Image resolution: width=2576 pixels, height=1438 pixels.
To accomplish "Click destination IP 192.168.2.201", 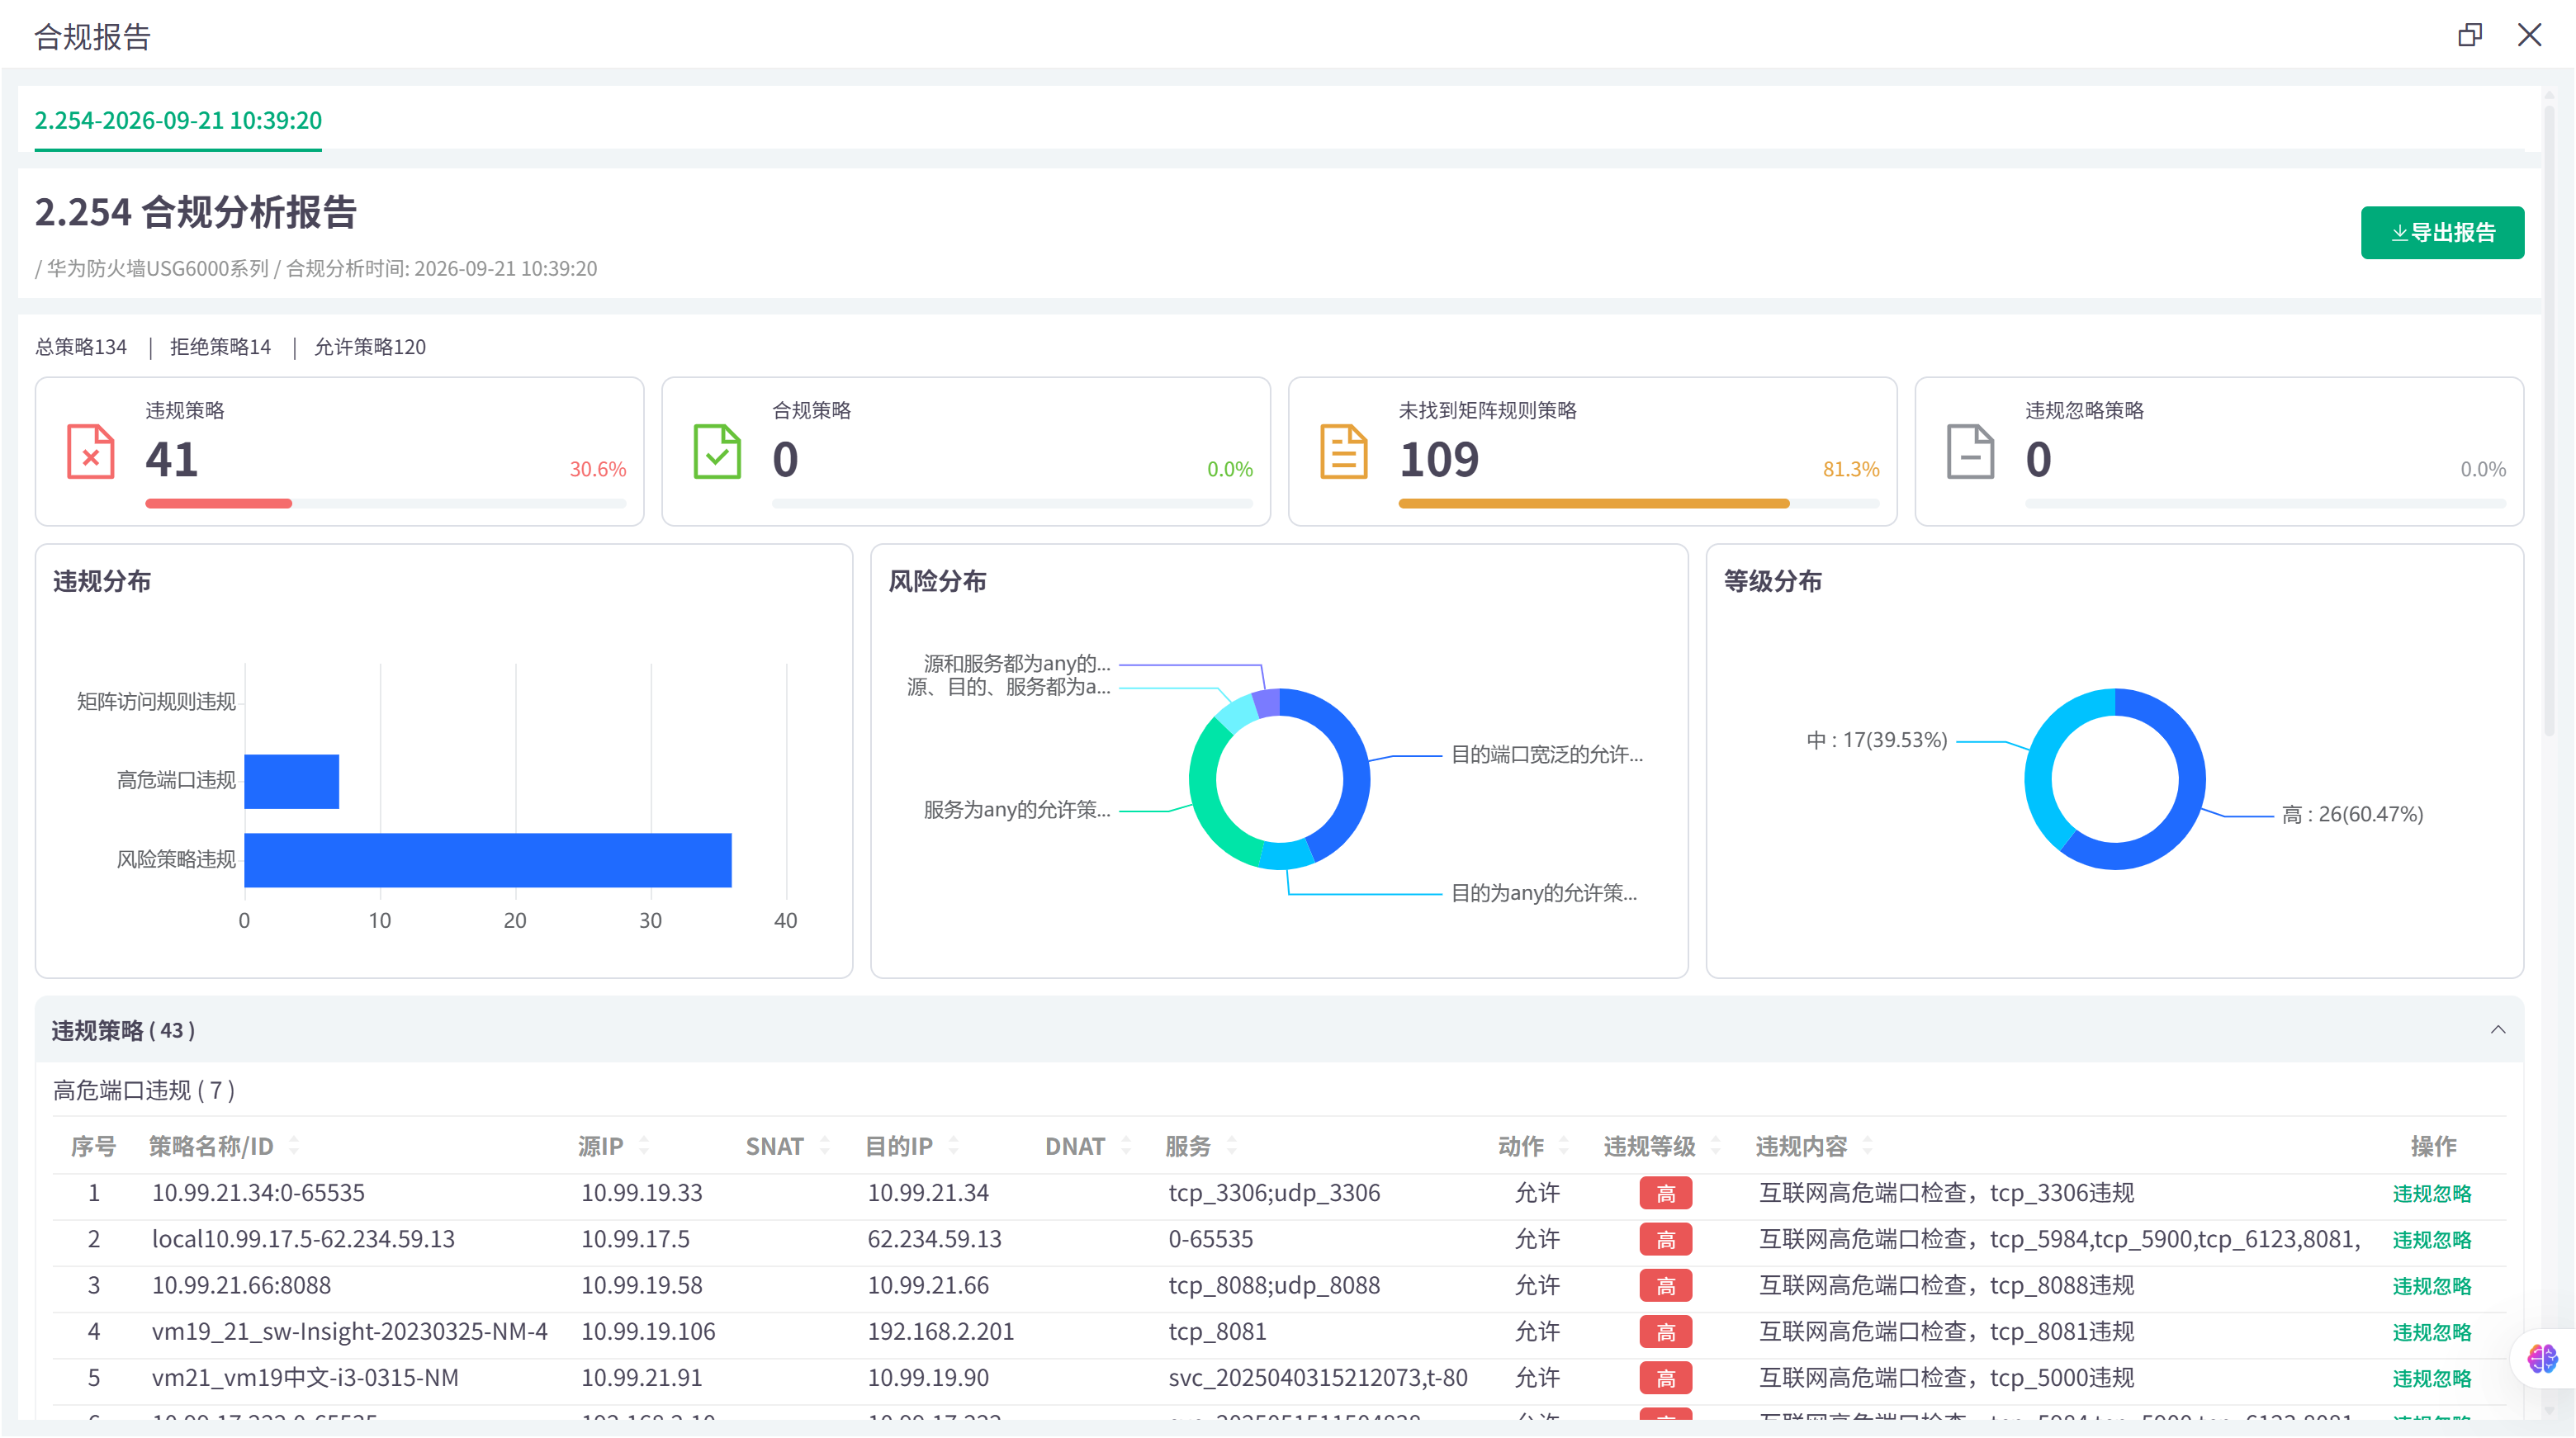I will click(x=940, y=1332).
